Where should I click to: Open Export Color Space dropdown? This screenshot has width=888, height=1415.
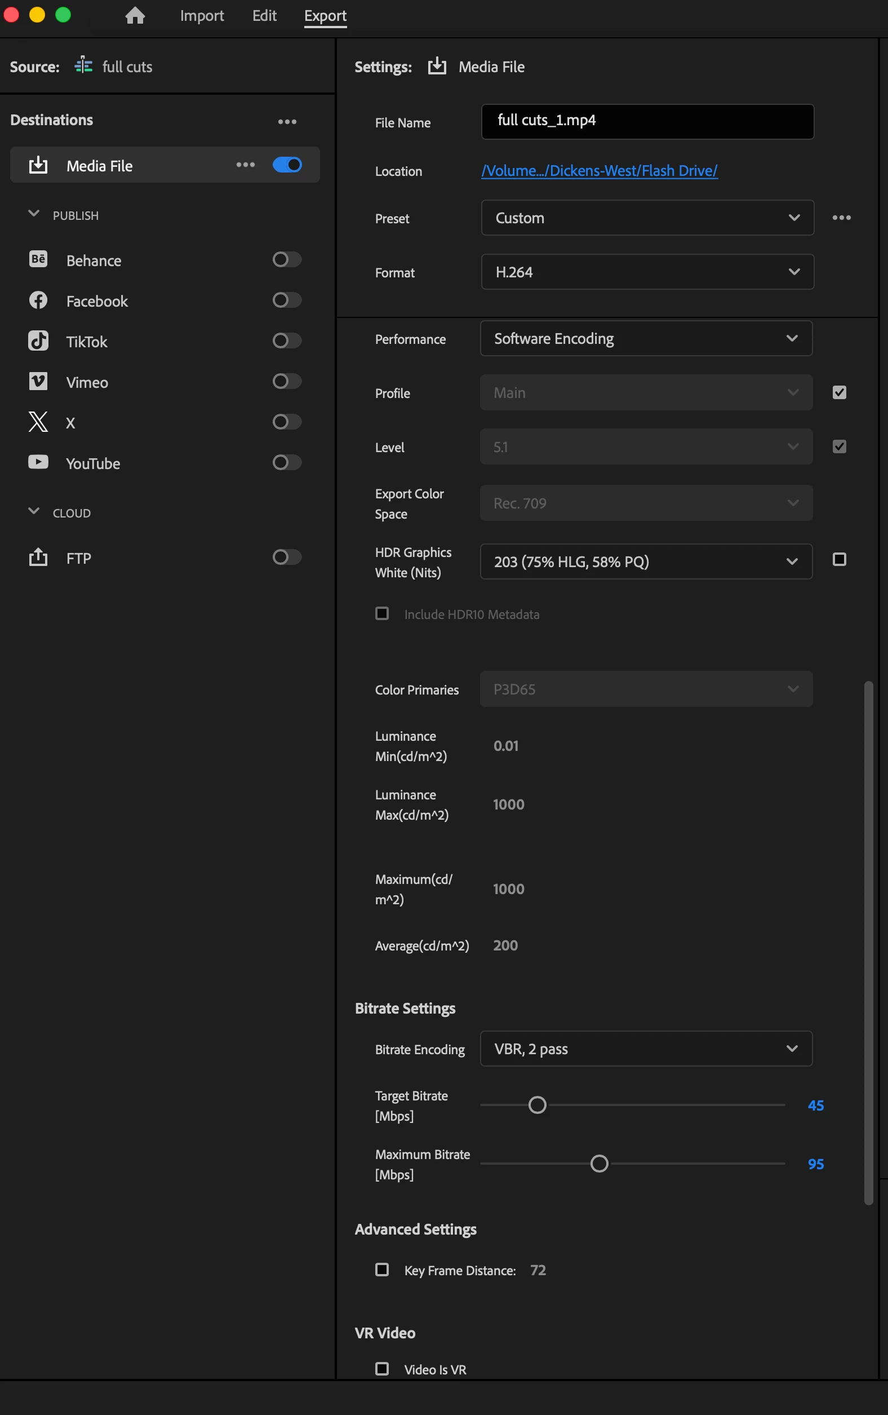point(646,503)
